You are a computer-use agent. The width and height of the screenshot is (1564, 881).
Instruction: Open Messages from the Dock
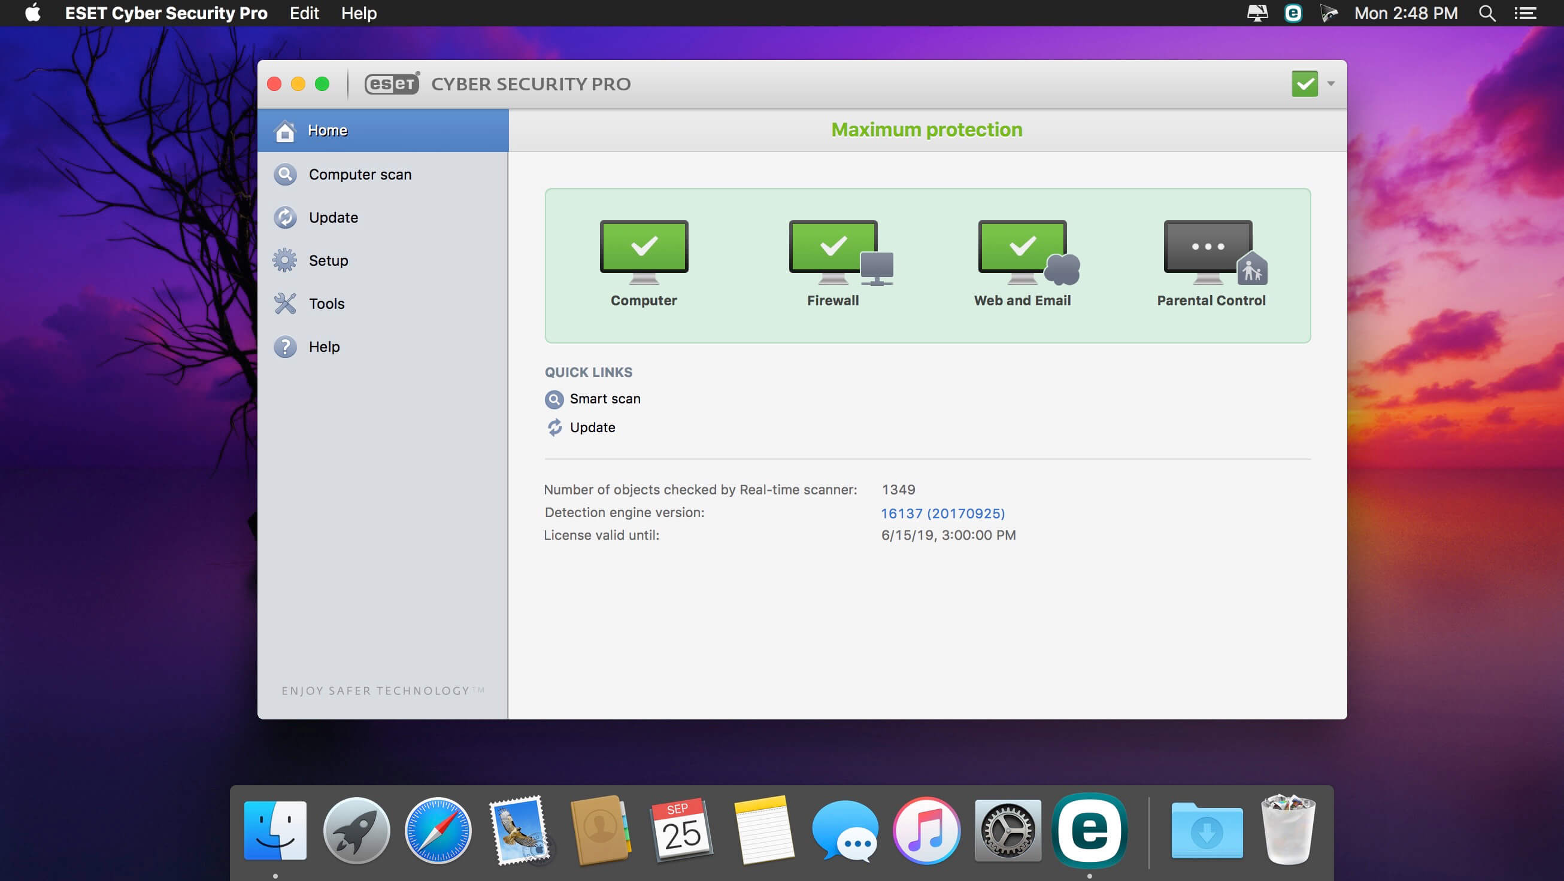pyautogui.click(x=845, y=831)
